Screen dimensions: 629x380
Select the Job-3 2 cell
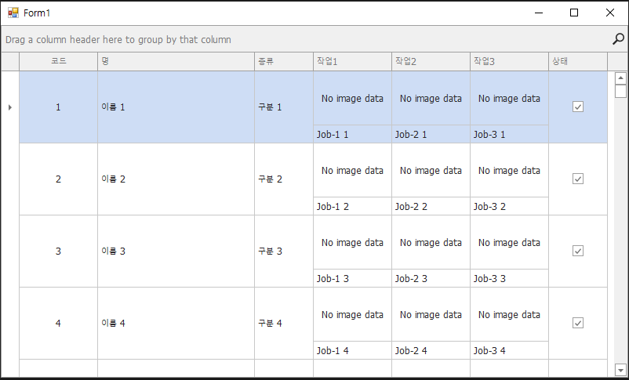click(x=510, y=206)
